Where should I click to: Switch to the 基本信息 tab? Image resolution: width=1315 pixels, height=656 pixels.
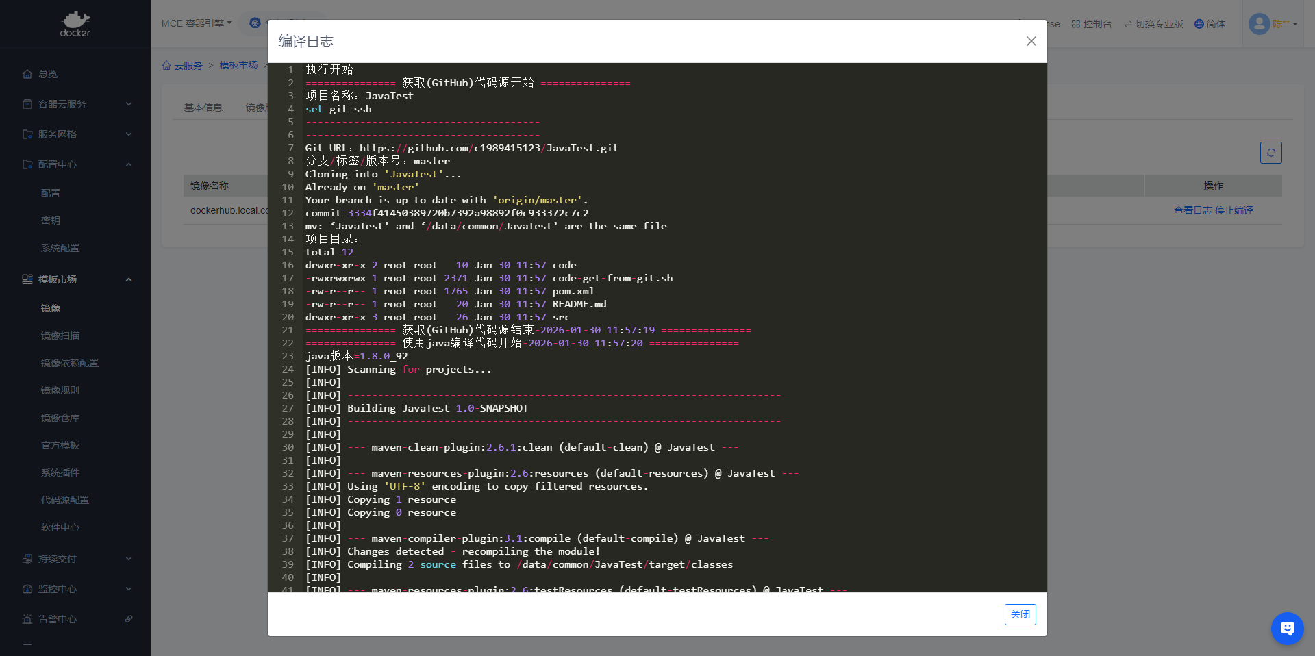[203, 108]
